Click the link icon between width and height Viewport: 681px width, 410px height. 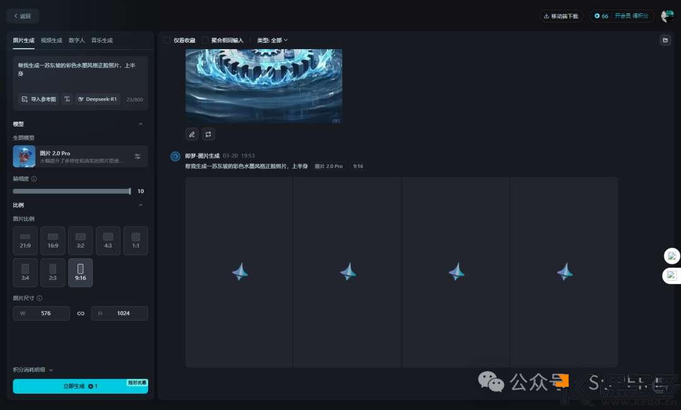tap(81, 313)
